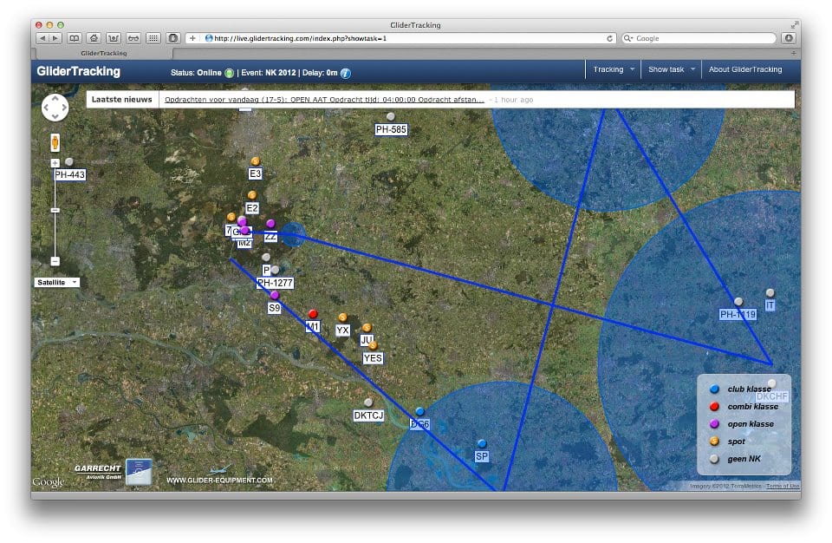
Task: Click www.glider-equipment.com link
Action: tap(219, 481)
